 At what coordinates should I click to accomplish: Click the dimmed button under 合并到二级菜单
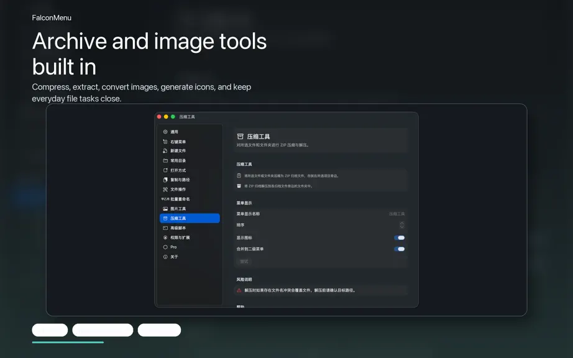pyautogui.click(x=244, y=261)
